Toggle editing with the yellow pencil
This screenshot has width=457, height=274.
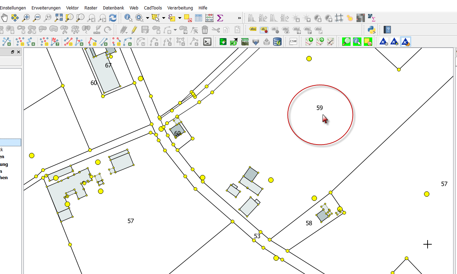point(134,29)
